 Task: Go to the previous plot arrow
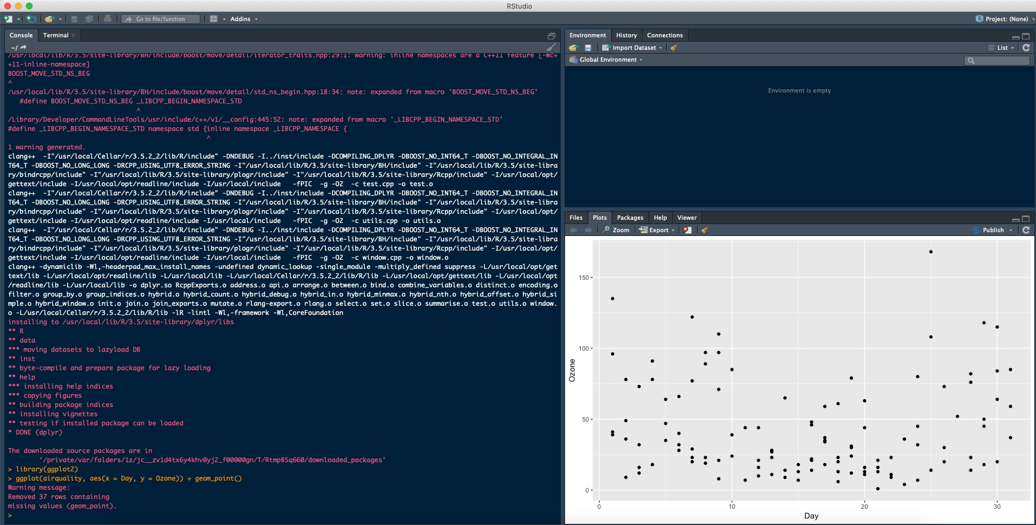(x=574, y=230)
